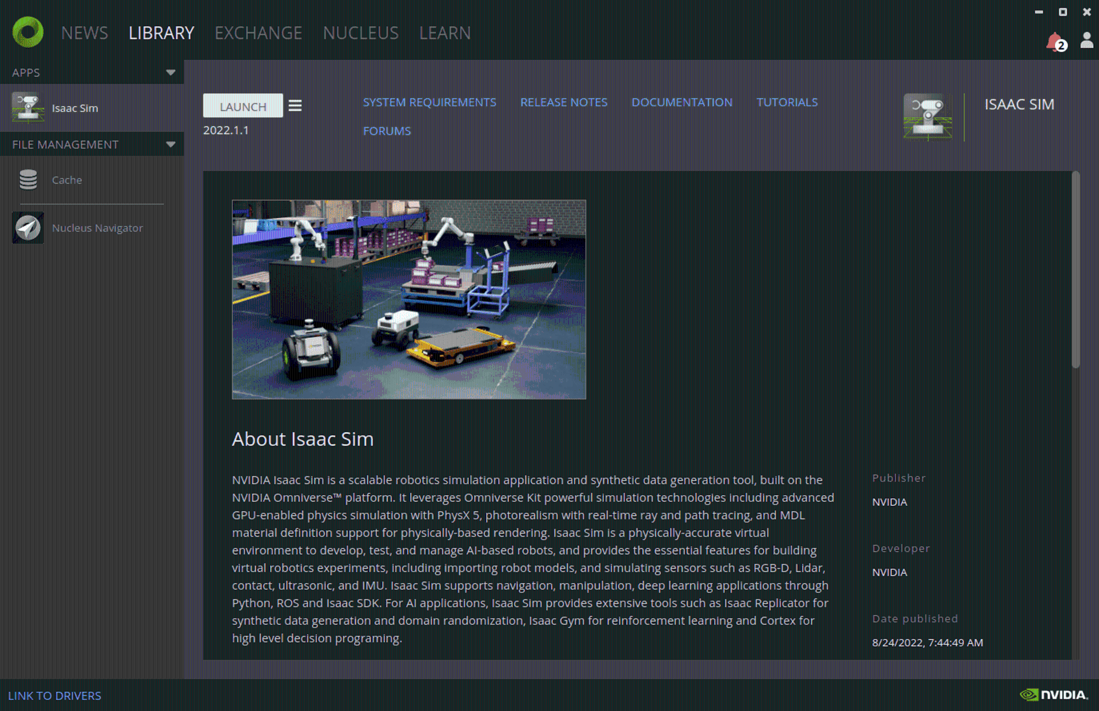1099x711 pixels.
Task: Select Isaac Sim app icon in sidebar
Action: click(27, 108)
